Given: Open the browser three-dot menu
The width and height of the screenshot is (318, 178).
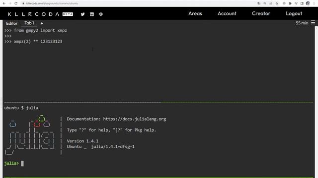Looking at the screenshot, I should (x=314, y=3).
